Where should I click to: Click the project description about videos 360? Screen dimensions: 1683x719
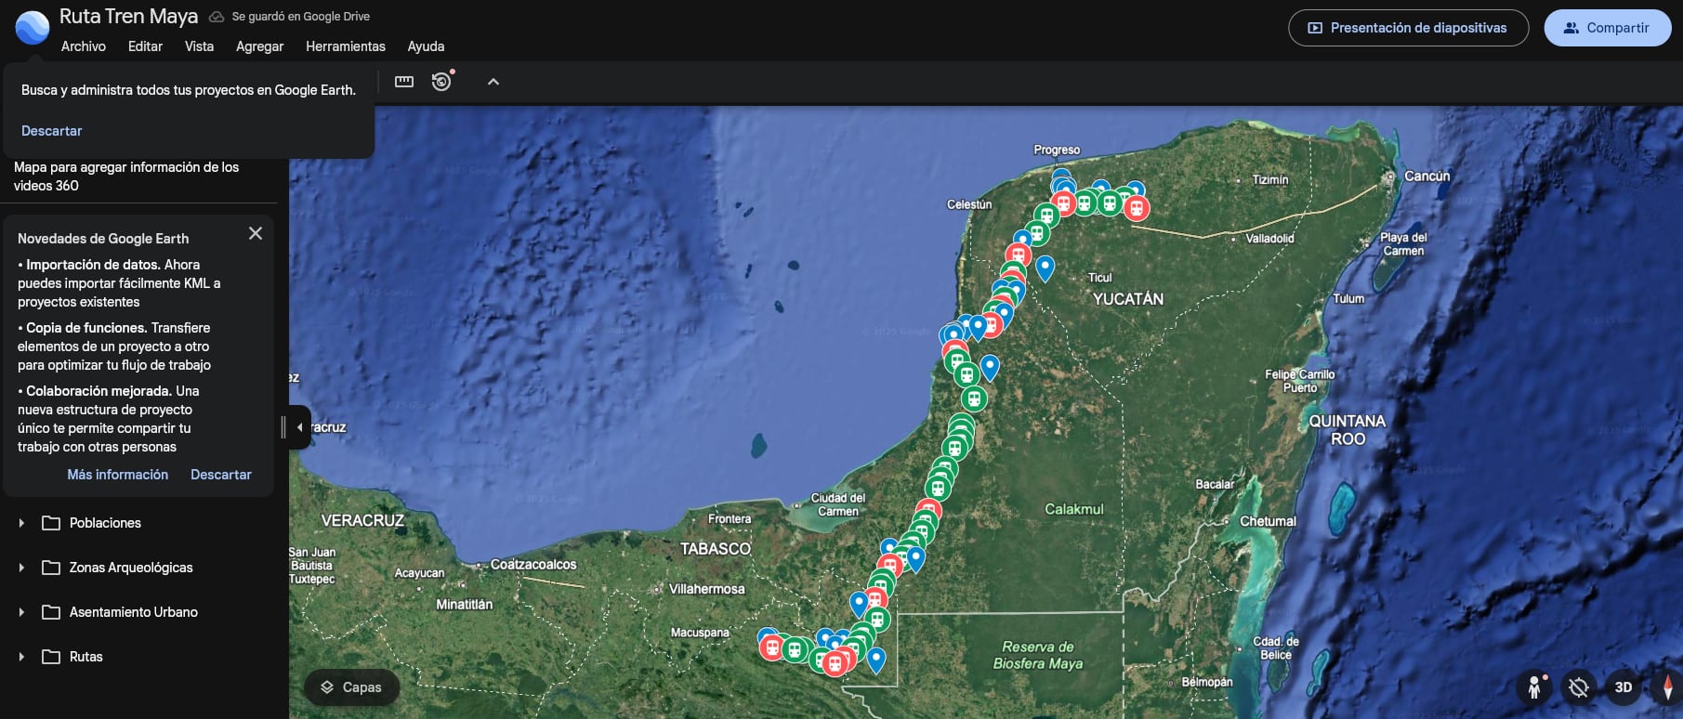click(126, 176)
